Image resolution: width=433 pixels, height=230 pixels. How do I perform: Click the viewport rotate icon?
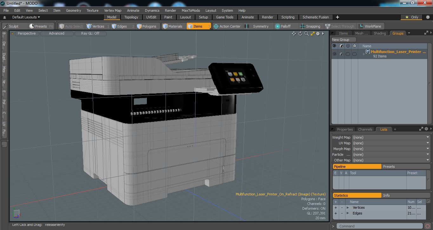point(300,34)
